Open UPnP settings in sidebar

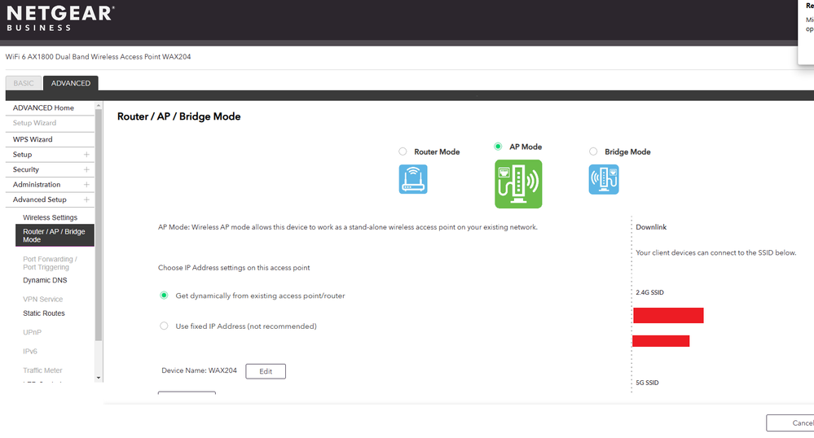click(33, 332)
